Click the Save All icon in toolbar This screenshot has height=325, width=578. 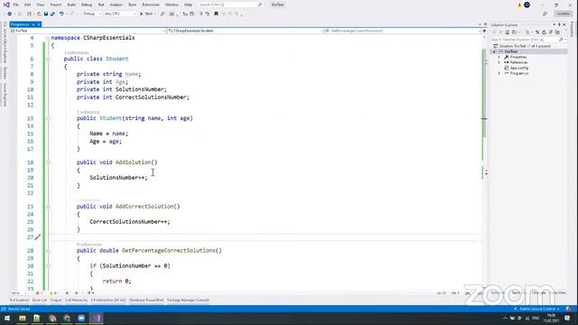pyautogui.click(x=52, y=14)
